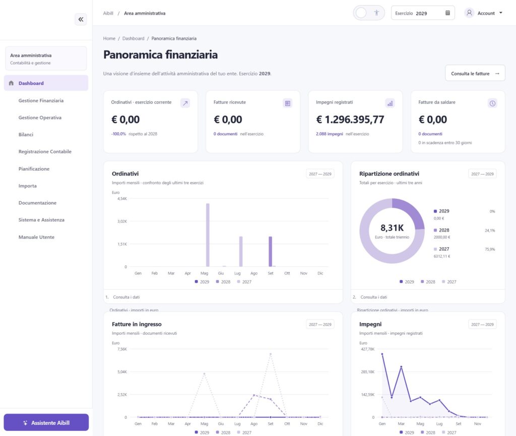Click the € 1.296.395,77 amount
This screenshot has width=516, height=436.
point(350,119)
